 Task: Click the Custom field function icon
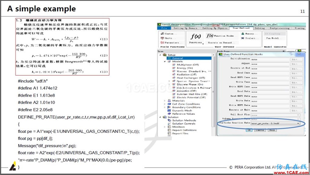(x=162, y=34)
